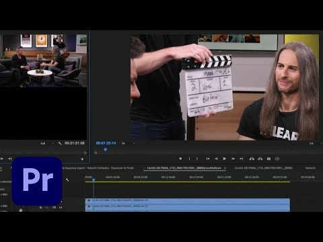Viewport: 323px width, 242px height.
Task: Play the sequence in the Program monitor
Action: tap(225, 159)
